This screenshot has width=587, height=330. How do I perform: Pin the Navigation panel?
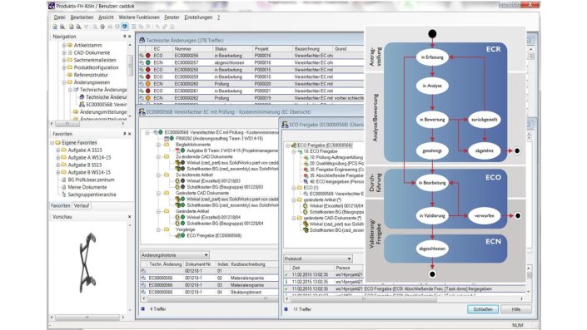click(125, 37)
